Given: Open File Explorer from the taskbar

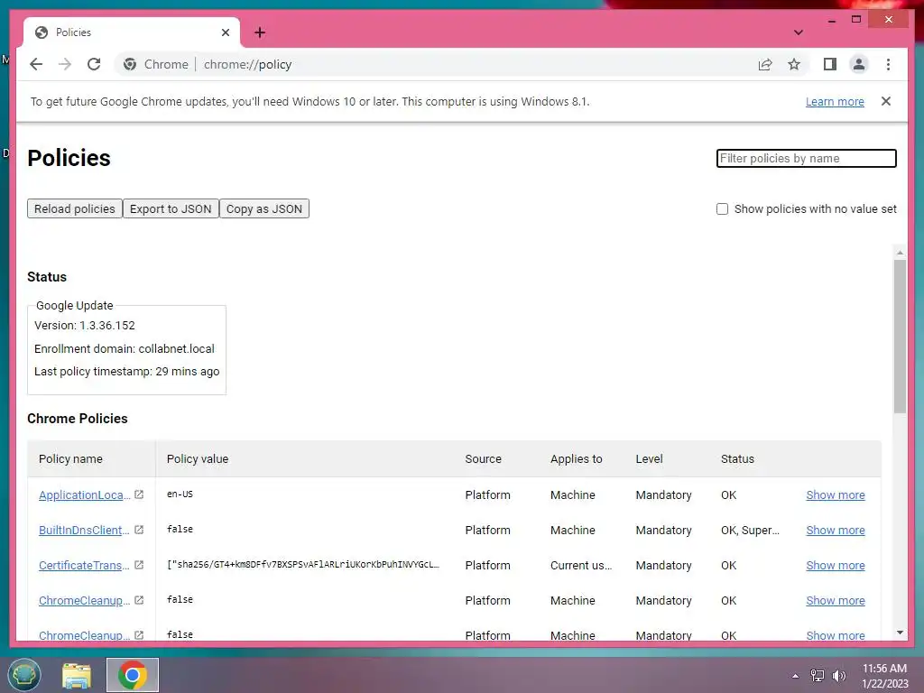Looking at the screenshot, I should point(77,675).
